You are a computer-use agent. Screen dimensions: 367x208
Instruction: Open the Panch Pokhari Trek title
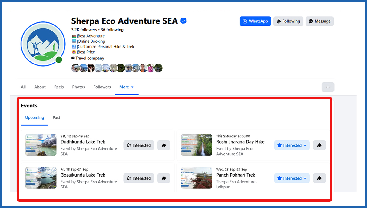pyautogui.click(x=236, y=175)
